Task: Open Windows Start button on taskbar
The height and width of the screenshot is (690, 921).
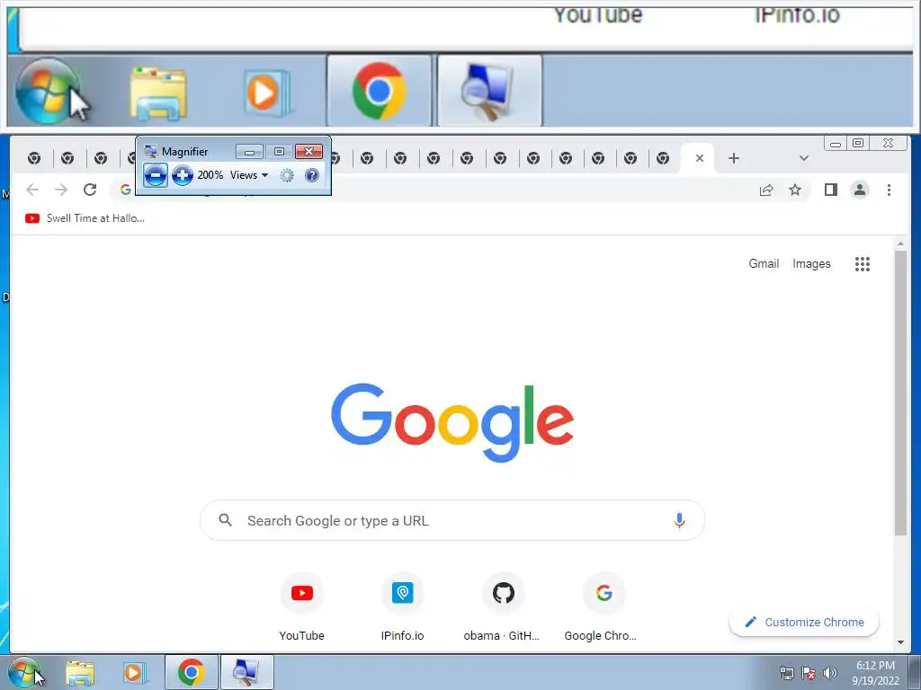Action: click(24, 672)
